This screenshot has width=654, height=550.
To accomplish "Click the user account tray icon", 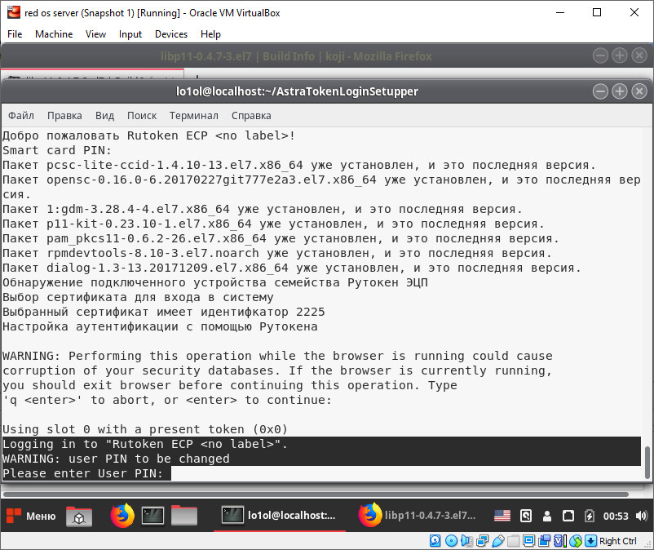I will [547, 517].
